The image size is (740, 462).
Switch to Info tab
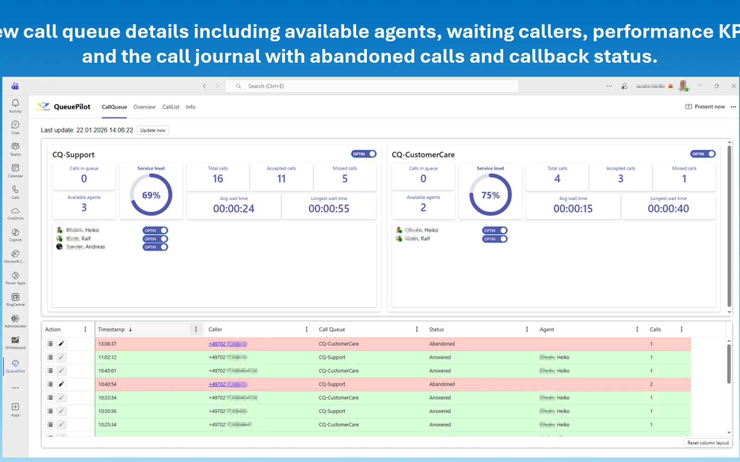pos(191,107)
